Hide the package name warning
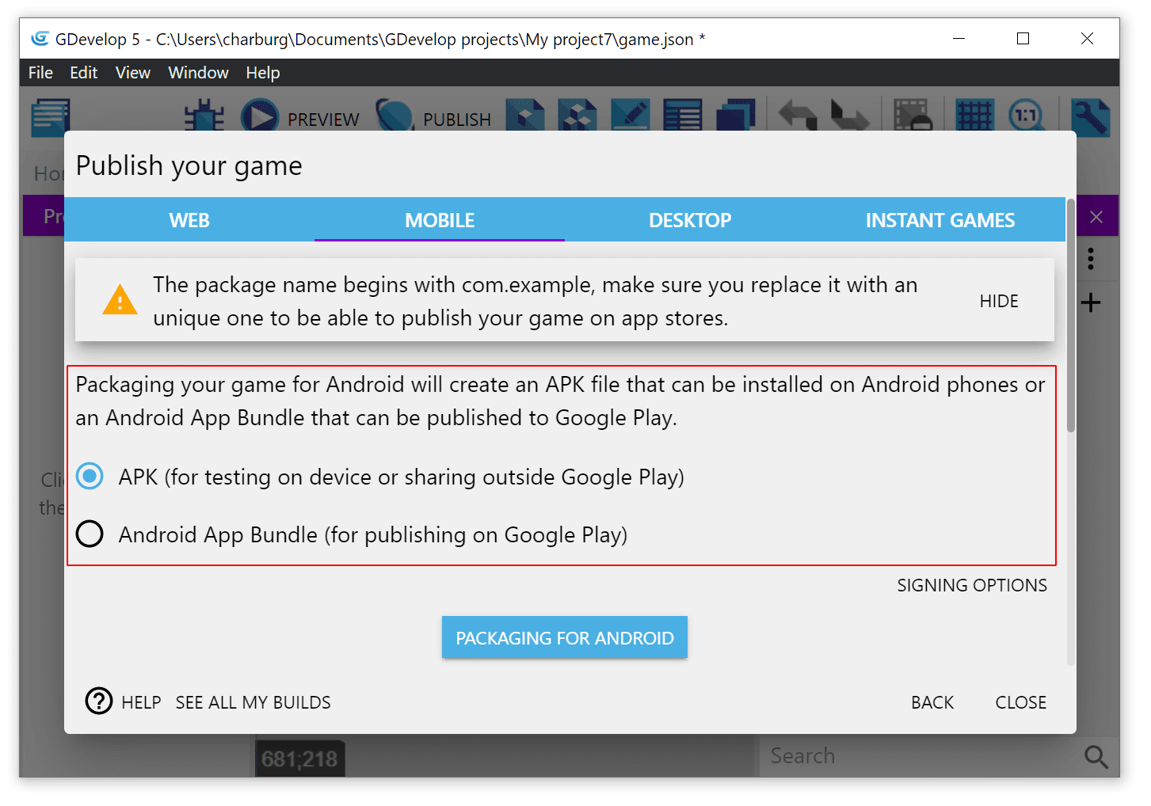The height and width of the screenshot is (806, 1151). 998,301
